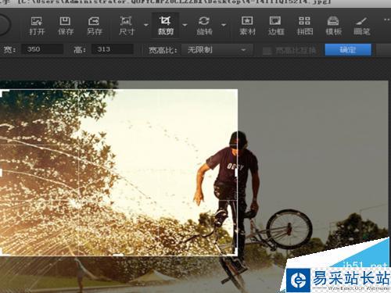Open the 边框 border tool
This screenshot has width=391, height=293.
coord(275,26)
